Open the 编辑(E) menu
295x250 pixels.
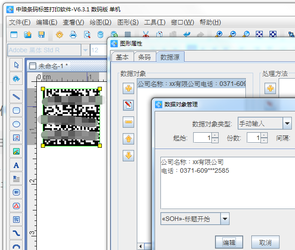click(x=47, y=22)
